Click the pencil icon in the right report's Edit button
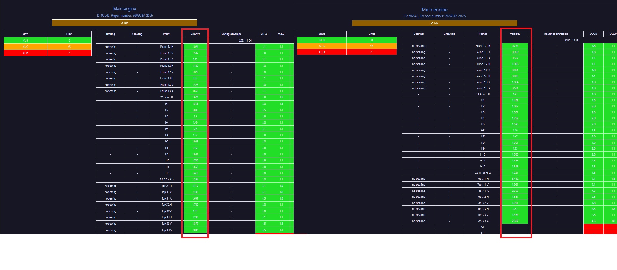Image resolution: width=617 pixels, height=270 pixels. point(432,23)
